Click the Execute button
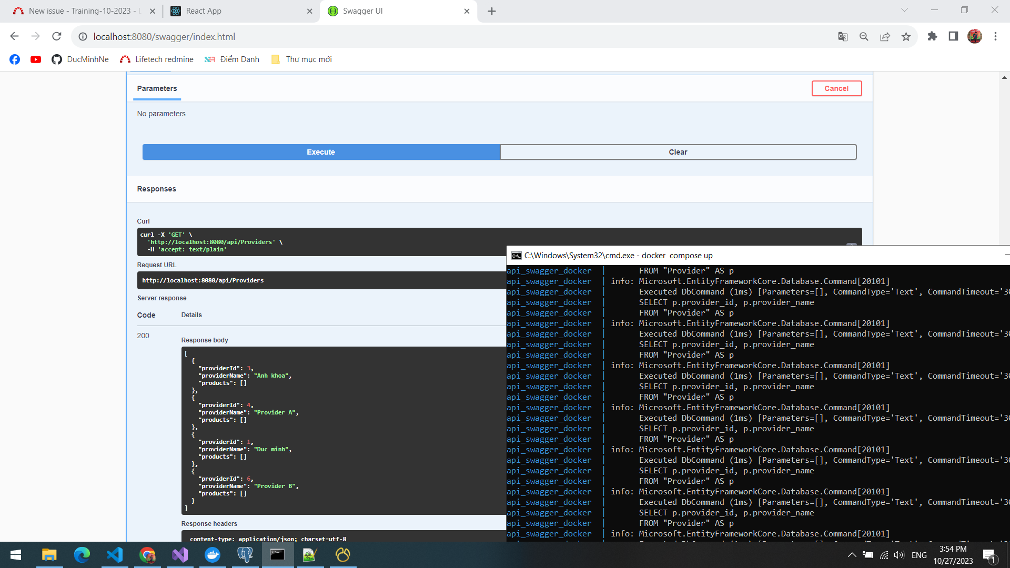The width and height of the screenshot is (1010, 568). 321,152
